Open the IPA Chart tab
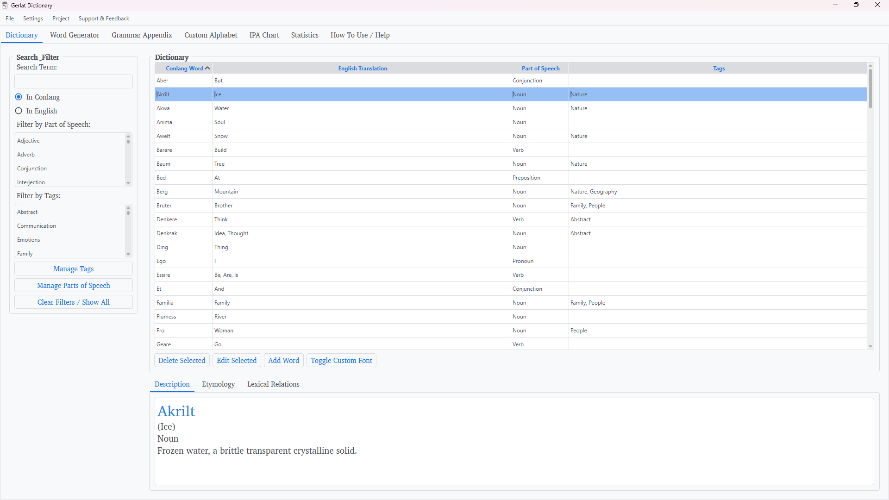Image resolution: width=889 pixels, height=500 pixels. click(264, 35)
